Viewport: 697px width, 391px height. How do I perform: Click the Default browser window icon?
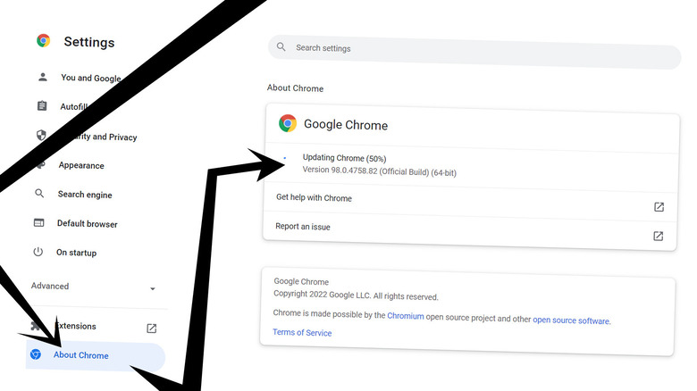click(38, 222)
